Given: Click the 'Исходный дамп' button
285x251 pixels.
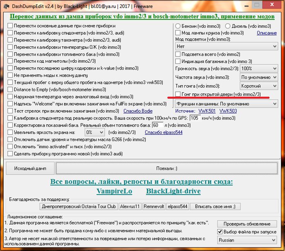Looking at the screenshot, I should [x=30, y=168].
